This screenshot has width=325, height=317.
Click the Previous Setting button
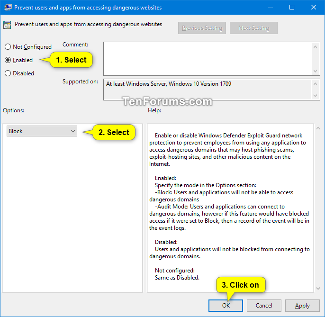[x=202, y=28]
